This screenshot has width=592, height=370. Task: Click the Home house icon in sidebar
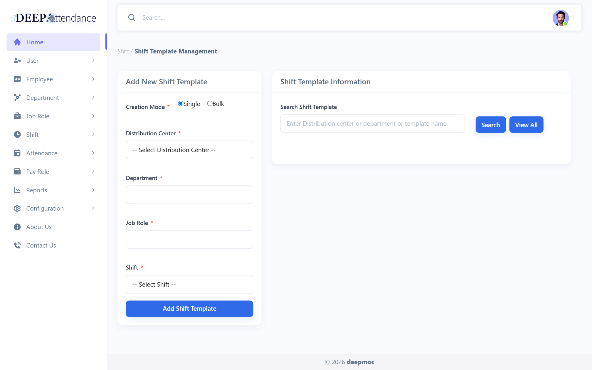pos(17,42)
